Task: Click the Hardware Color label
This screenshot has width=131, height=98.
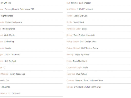Action: pyautogui.click(x=73, y=29)
